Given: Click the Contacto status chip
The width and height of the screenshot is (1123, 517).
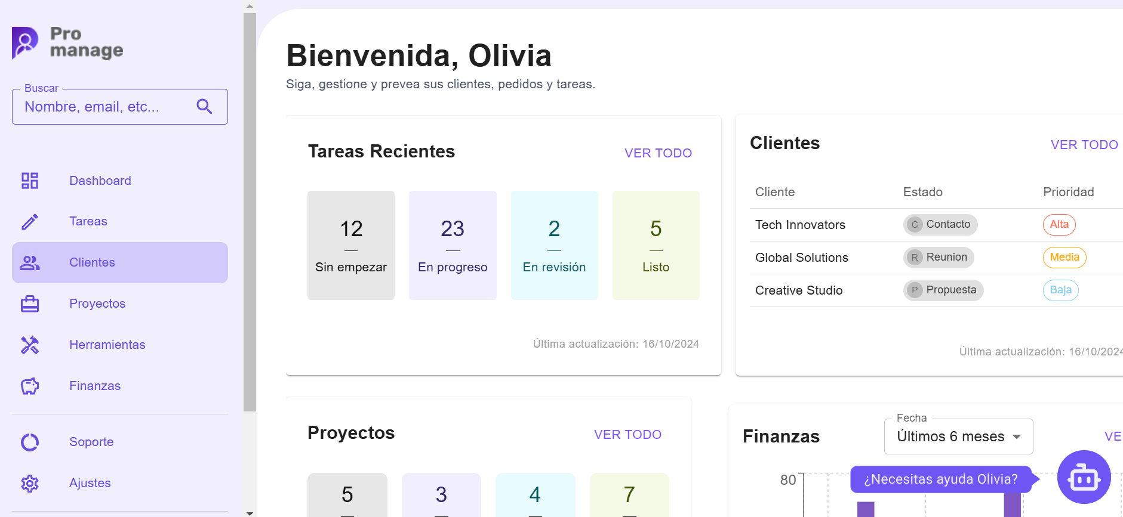Looking at the screenshot, I should click(940, 225).
